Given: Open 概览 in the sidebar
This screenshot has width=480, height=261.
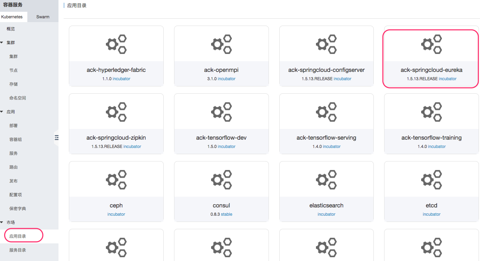Looking at the screenshot, I should pos(11,29).
